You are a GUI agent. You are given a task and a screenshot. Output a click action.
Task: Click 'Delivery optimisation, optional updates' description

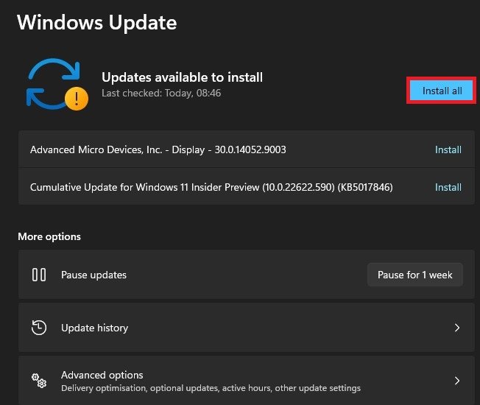pos(211,388)
